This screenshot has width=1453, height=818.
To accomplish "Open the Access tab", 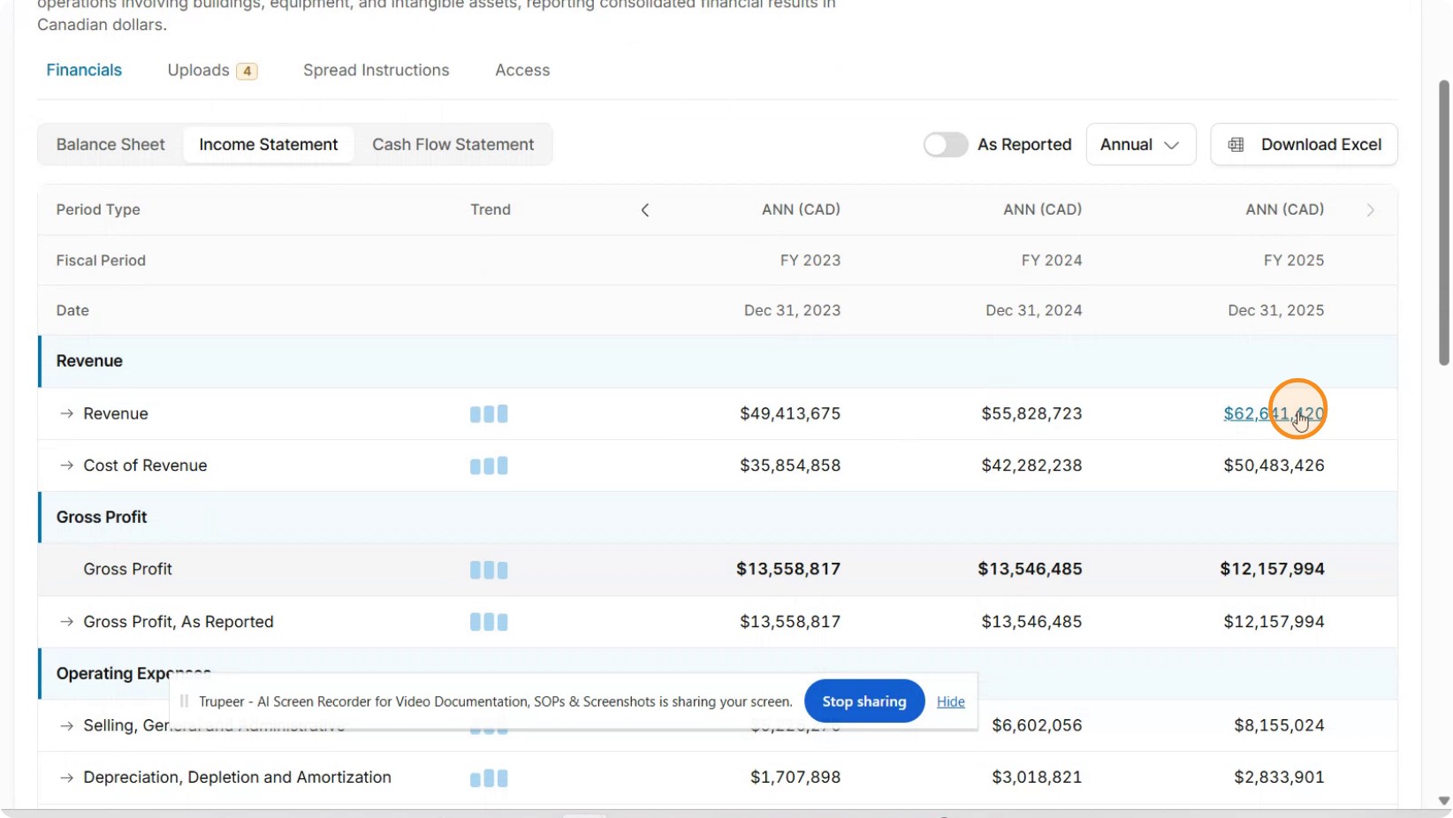I will 522,70.
